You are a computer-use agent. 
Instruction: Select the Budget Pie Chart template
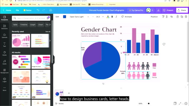click(x=41, y=62)
